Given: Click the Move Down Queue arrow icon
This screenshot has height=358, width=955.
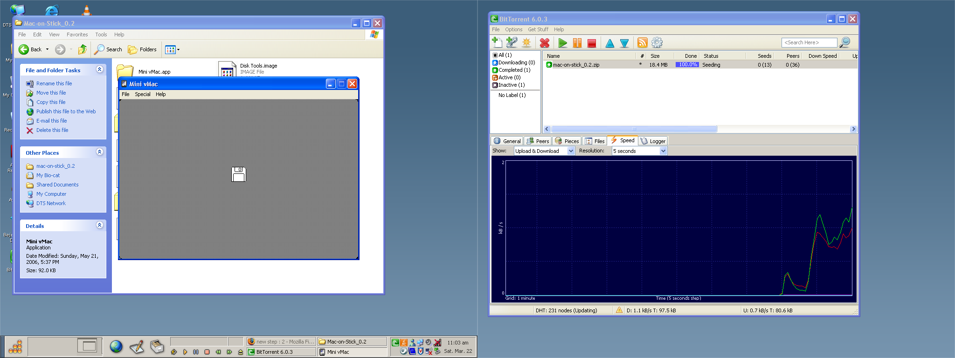Looking at the screenshot, I should click(624, 43).
